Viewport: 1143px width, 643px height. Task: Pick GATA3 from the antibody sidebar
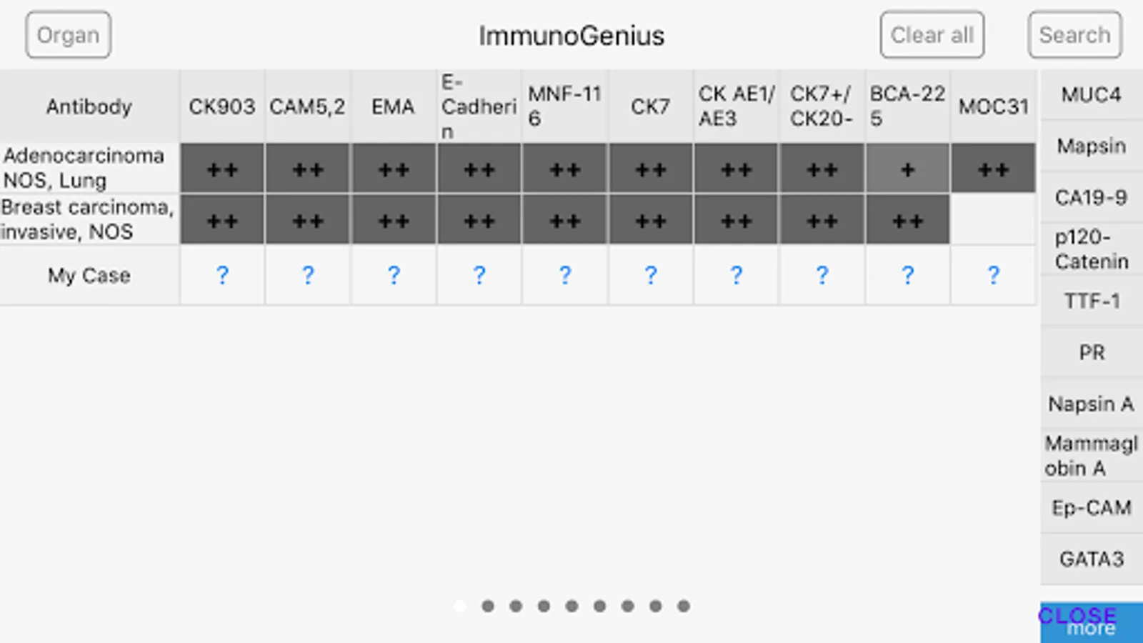(1091, 559)
